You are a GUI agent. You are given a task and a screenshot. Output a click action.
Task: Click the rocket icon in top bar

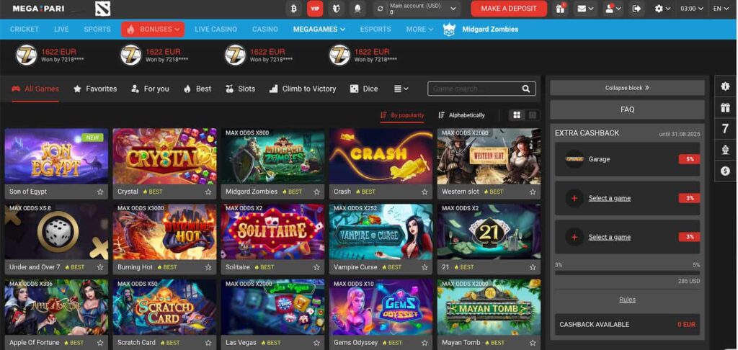coord(357,9)
